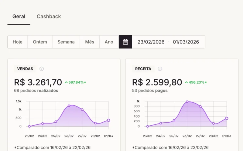Select the 26/02 peak point in Vendas chart

coord(69,106)
